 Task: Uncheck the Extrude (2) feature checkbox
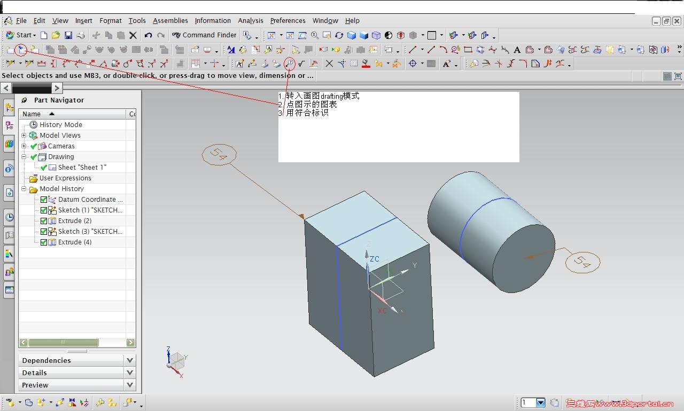(44, 221)
